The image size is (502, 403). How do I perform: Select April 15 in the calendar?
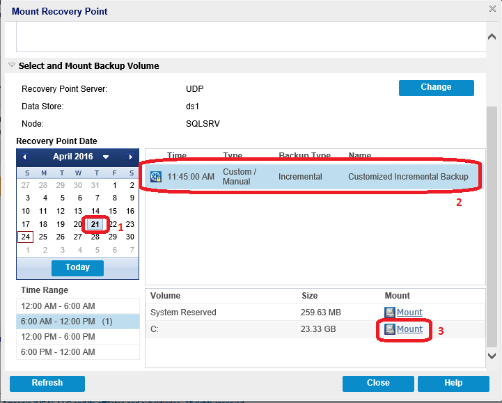tap(113, 212)
